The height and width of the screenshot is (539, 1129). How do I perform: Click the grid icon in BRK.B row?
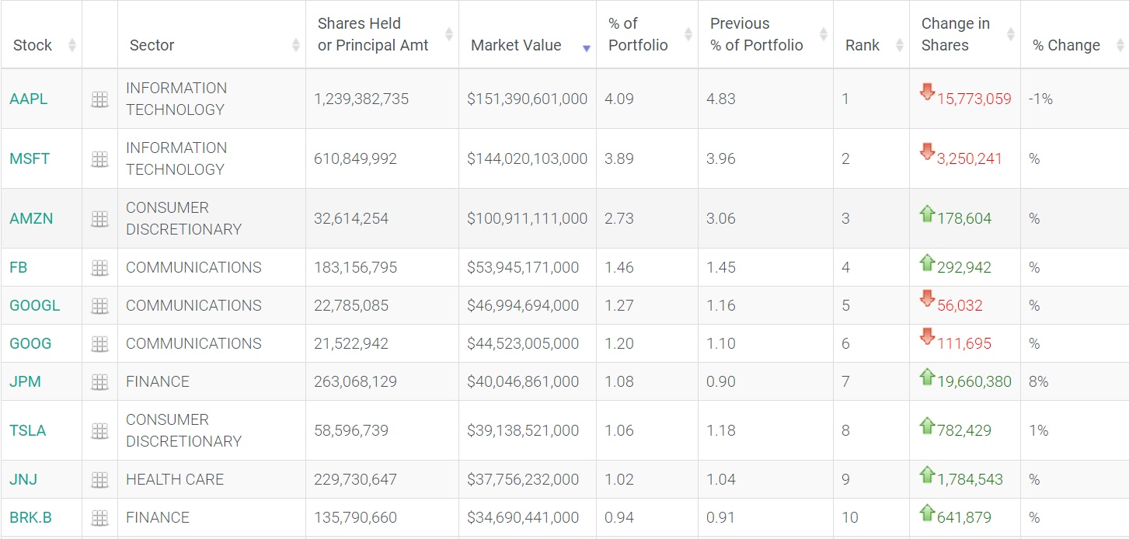coord(99,518)
